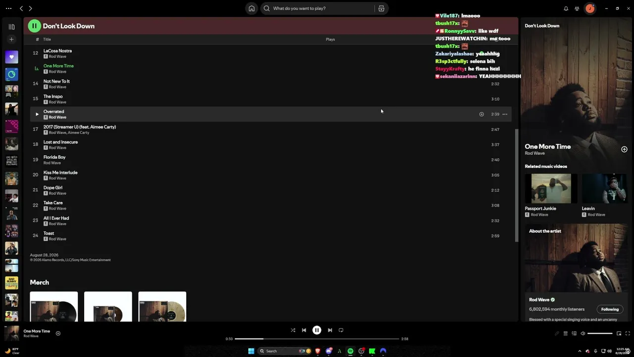The width and height of the screenshot is (634, 357).
Task: Toggle repeat mode
Action: pyautogui.click(x=341, y=330)
